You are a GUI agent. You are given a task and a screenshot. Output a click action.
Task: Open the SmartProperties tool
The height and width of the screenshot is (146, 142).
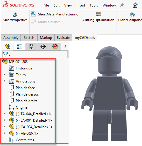click(x=15, y=17)
